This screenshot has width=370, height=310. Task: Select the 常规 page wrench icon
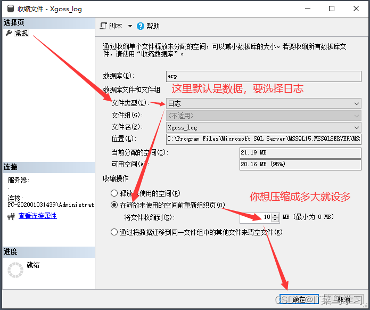[9, 33]
